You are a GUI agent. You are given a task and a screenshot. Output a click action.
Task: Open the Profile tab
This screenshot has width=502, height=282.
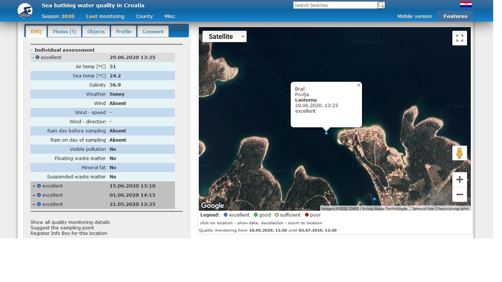124,32
